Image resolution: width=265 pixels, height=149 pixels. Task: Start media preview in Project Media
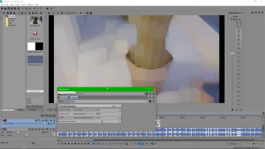(29, 13)
